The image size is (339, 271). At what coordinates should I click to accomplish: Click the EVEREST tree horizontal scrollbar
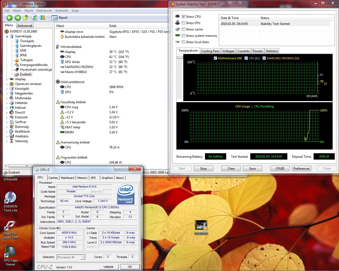(27, 166)
